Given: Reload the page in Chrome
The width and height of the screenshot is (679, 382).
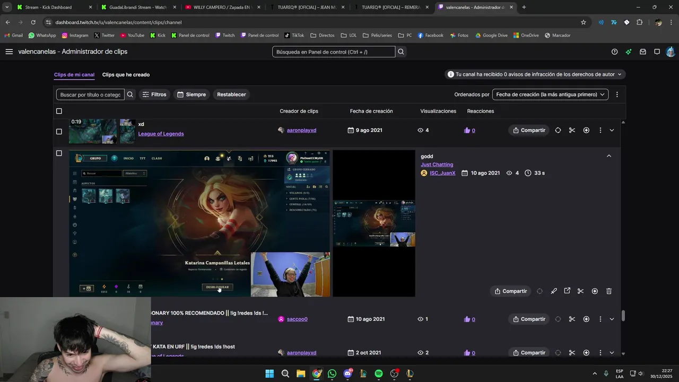Looking at the screenshot, I should pos(33,22).
